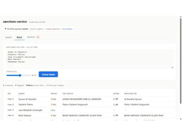
Task: Click the text area resize grip
Action: 172,67
